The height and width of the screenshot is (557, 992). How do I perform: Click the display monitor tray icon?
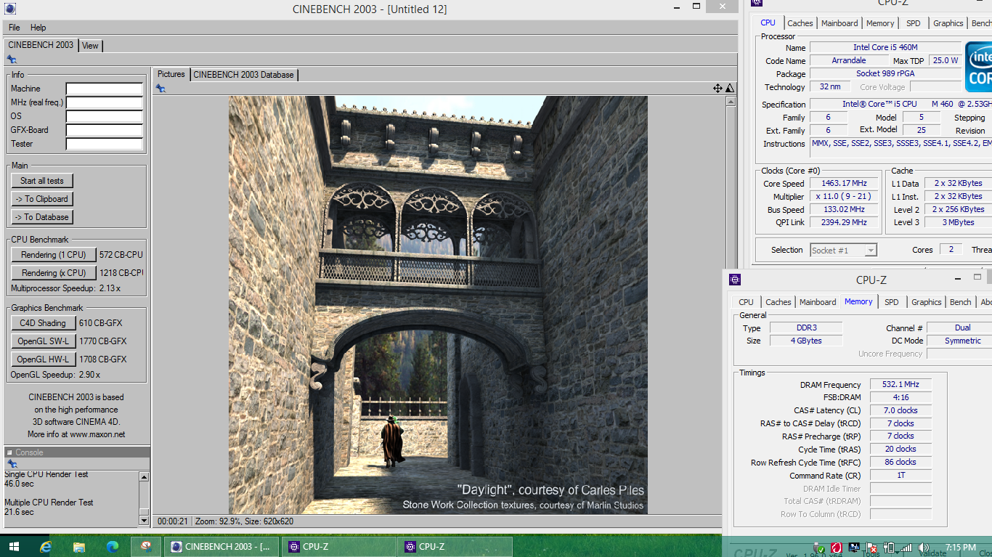click(854, 548)
